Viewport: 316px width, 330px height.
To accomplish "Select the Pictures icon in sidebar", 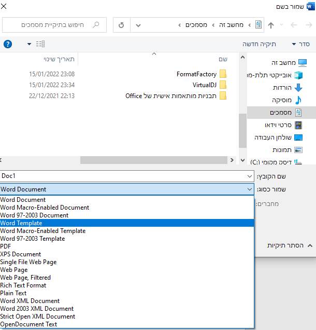I will click(x=298, y=150).
